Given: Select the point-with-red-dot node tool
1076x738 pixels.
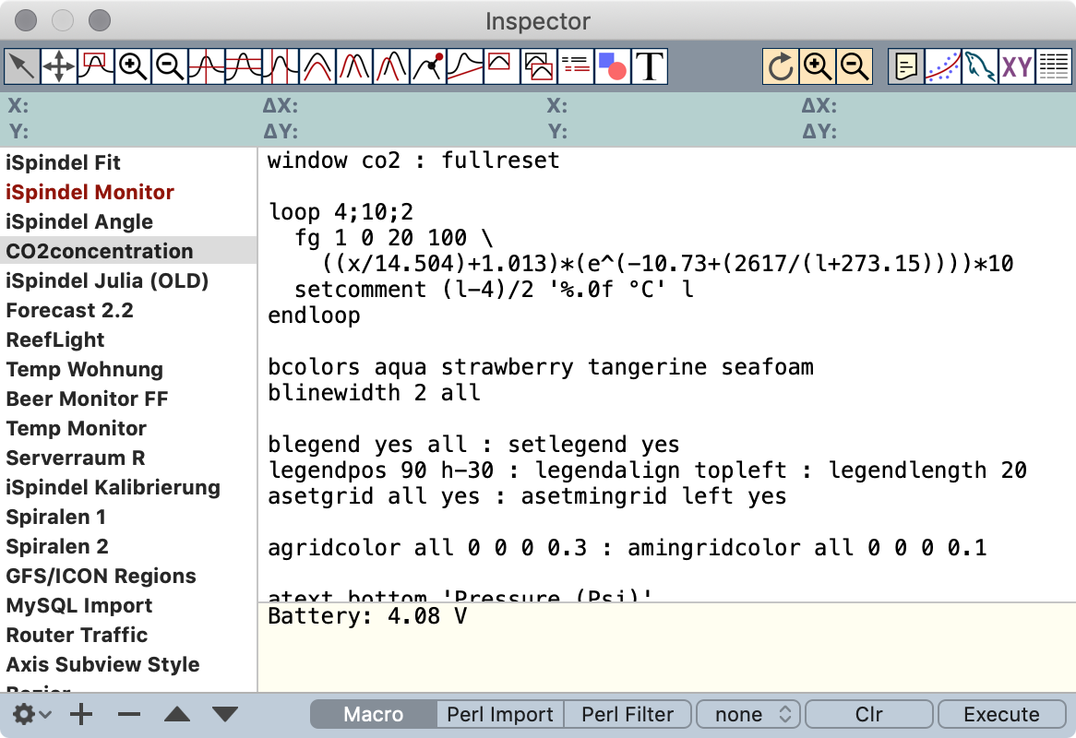Looking at the screenshot, I should click(x=429, y=66).
